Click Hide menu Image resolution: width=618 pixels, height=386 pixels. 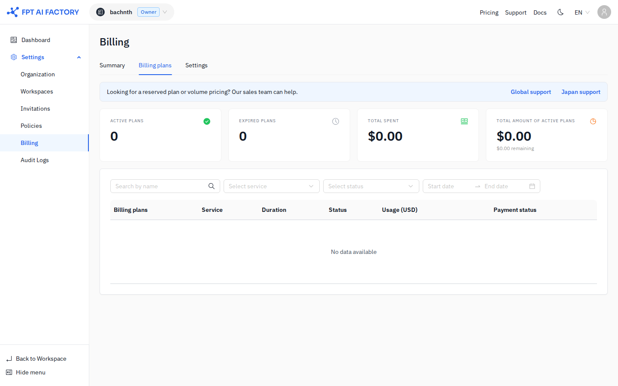click(x=30, y=372)
